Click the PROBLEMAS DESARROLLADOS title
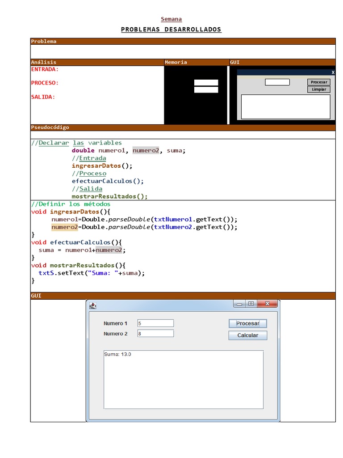Viewport: 343px width, 458px height. coord(171,30)
